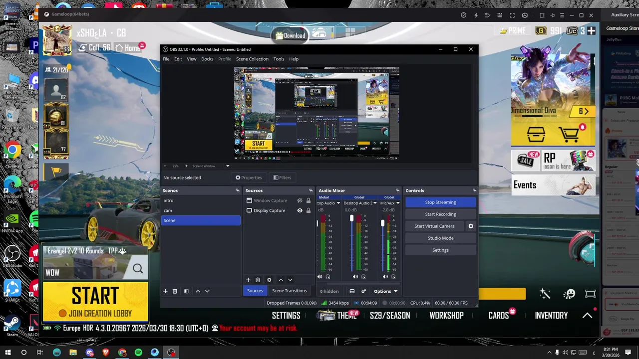Click the game START button
The height and width of the screenshot is (359, 639).
[x=95, y=302]
